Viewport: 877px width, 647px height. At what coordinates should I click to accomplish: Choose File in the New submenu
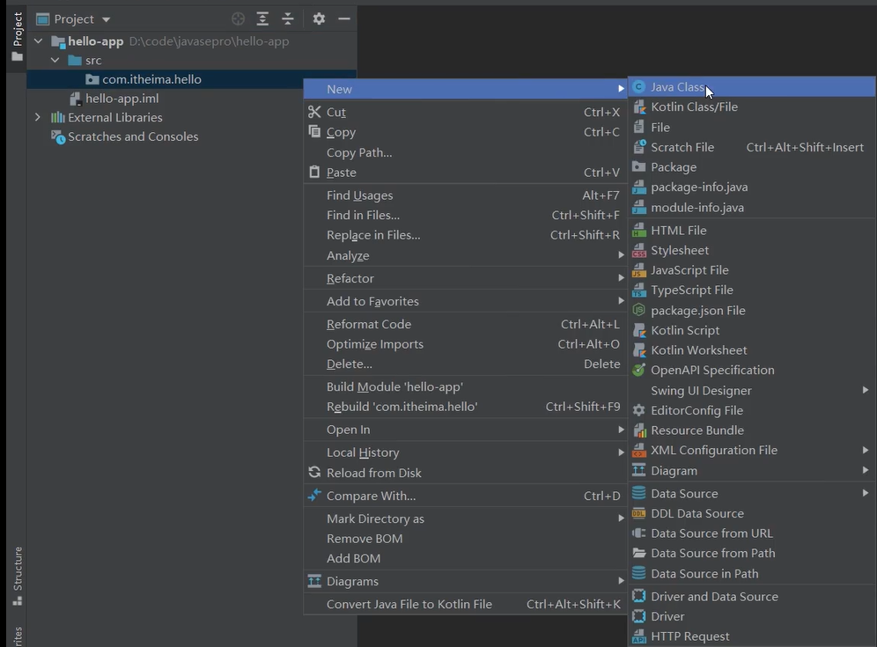752,127
